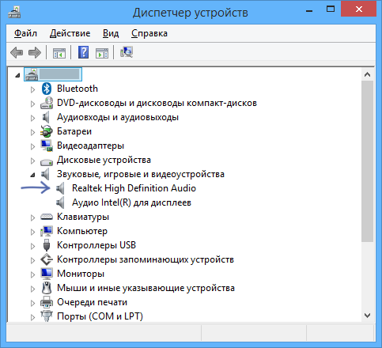Image resolution: width=382 pixels, height=348 pixels.
Task: Toggle the console tree pane icon
Action: (x=59, y=53)
